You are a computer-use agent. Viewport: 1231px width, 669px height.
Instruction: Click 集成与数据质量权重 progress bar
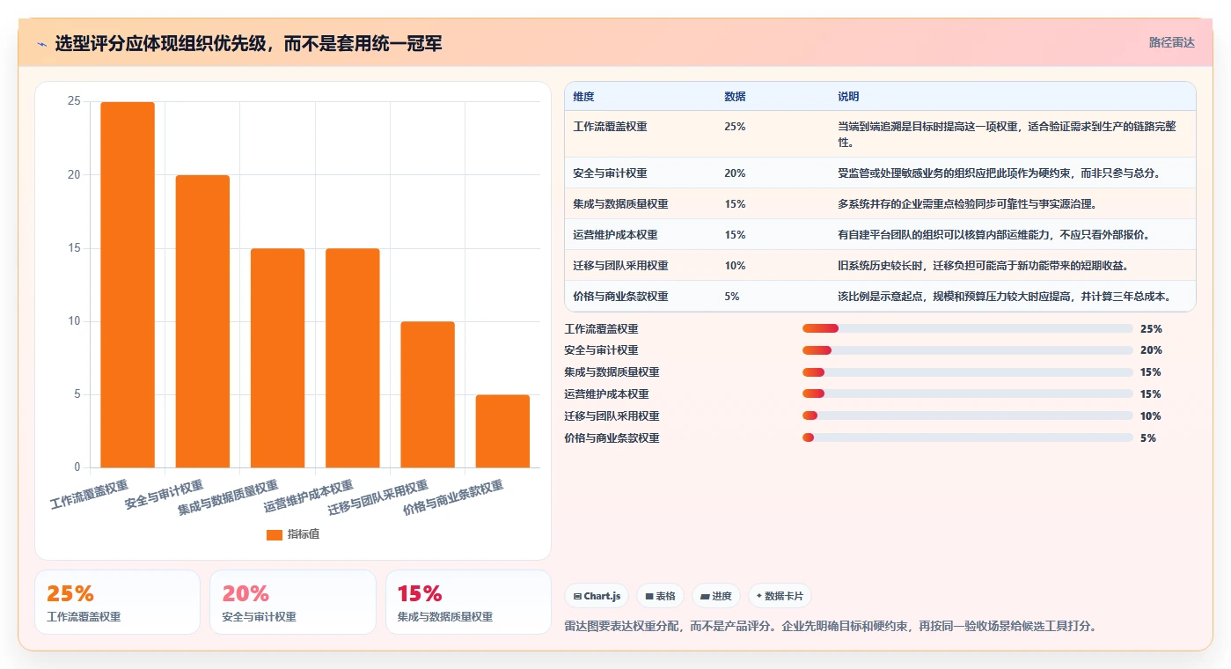(x=968, y=372)
